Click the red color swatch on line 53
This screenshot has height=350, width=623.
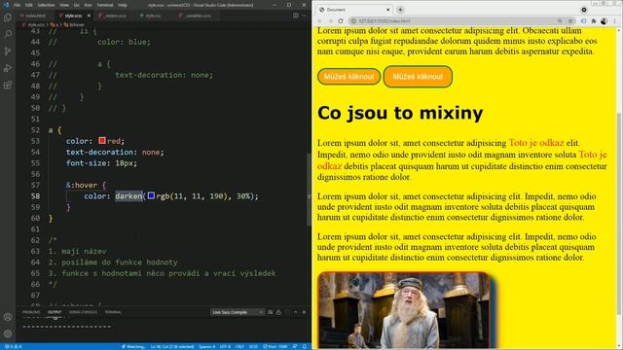tap(102, 140)
